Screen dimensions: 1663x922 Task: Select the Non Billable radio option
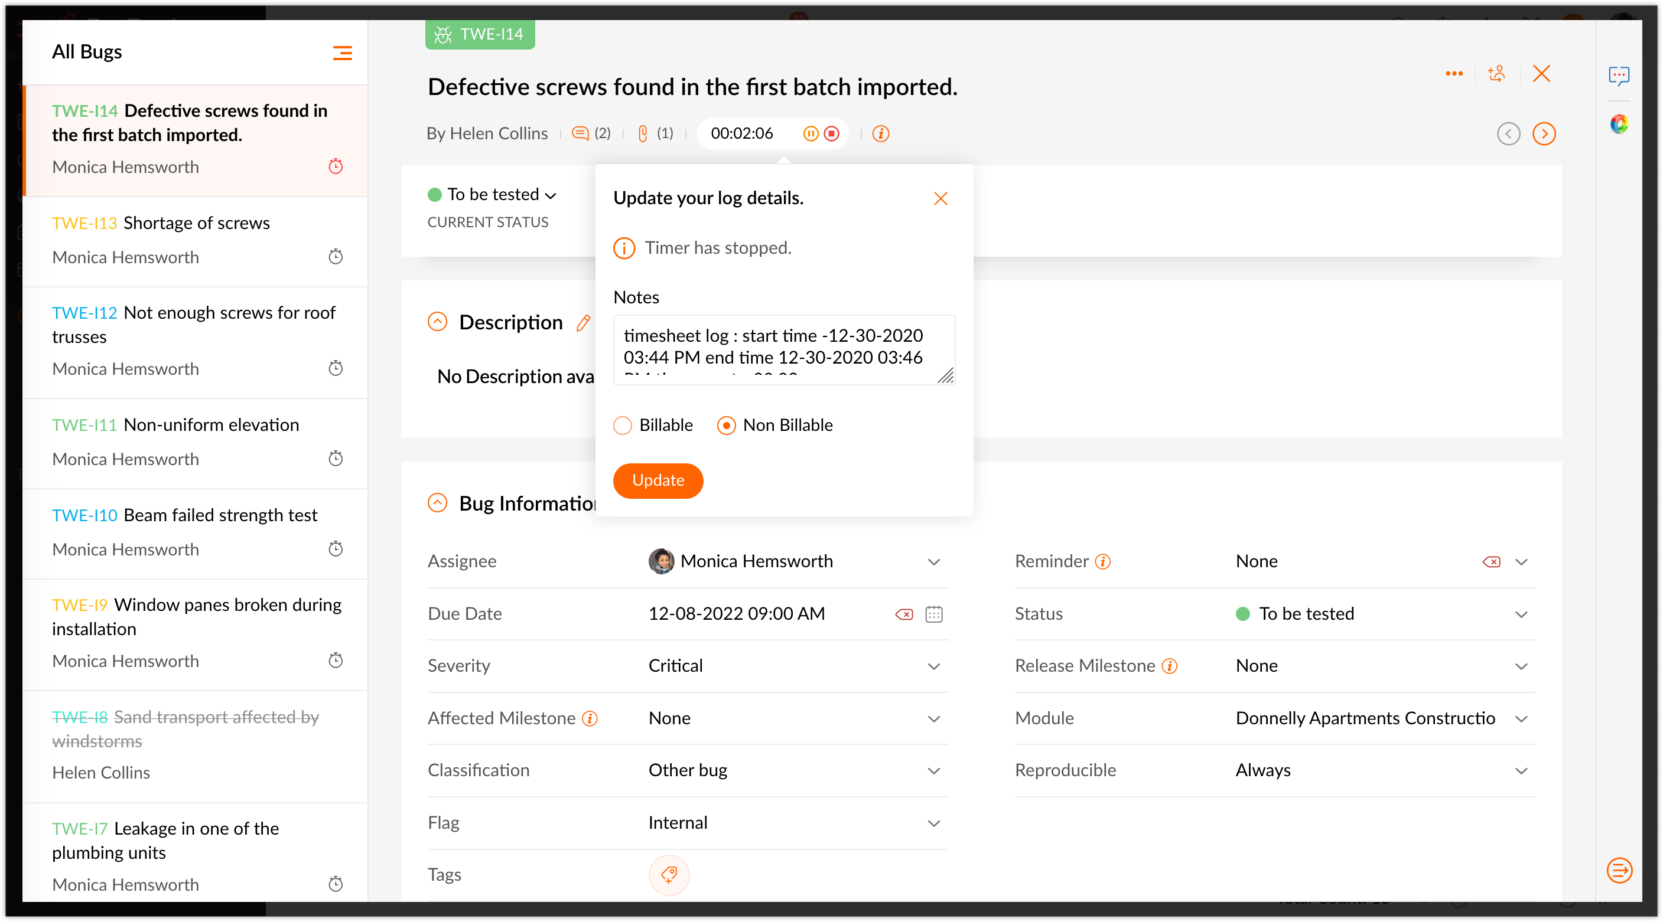[x=726, y=425]
